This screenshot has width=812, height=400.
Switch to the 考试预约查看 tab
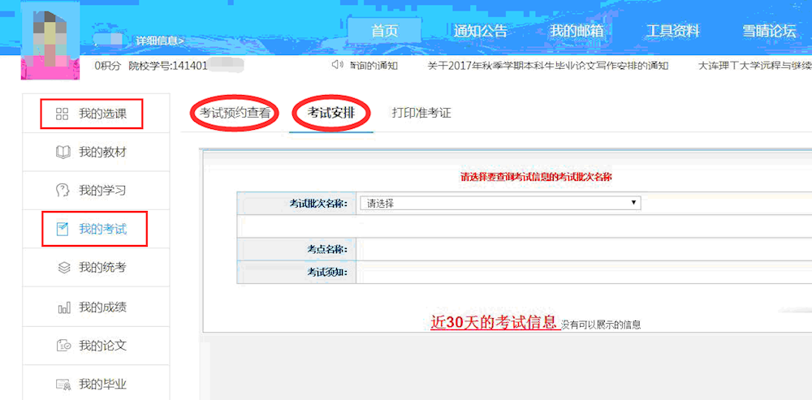tap(235, 114)
